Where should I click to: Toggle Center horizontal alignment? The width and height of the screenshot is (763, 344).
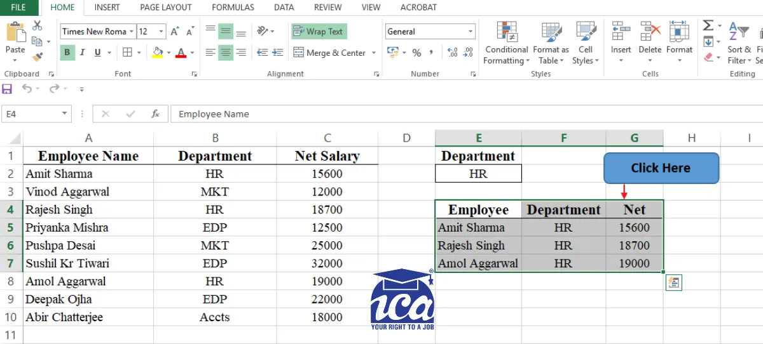(x=226, y=53)
